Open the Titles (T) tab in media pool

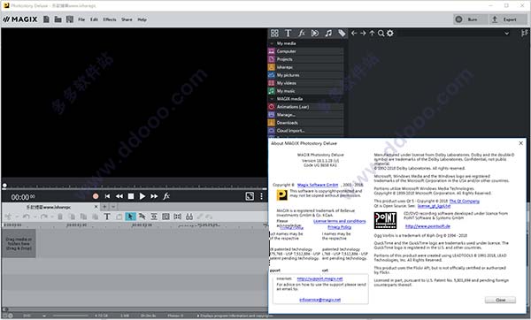point(288,34)
